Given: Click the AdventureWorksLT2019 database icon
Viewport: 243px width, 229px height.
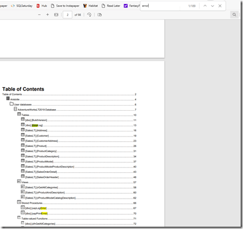Looking at the screenshot, I should [x=16, y=109].
